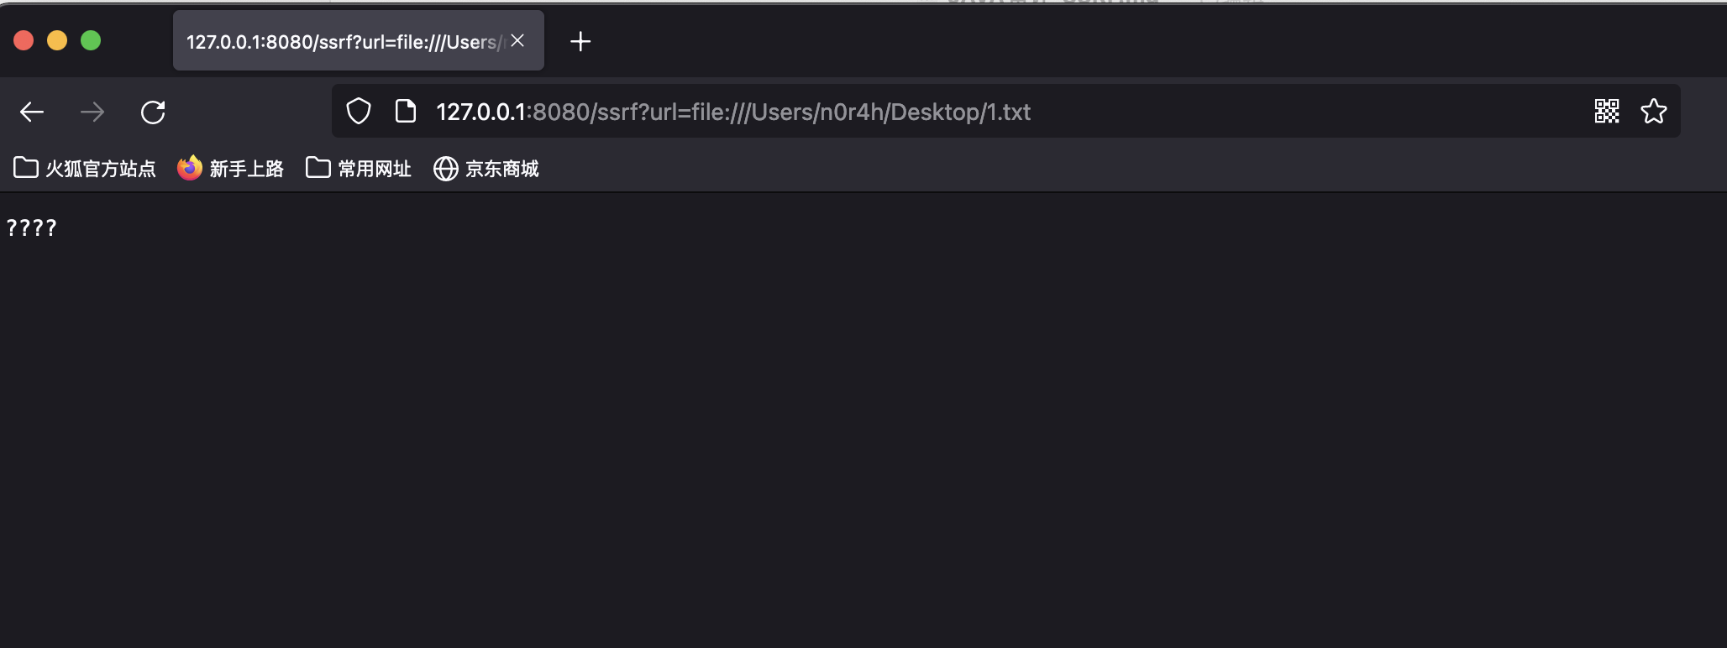Click the forward navigation arrow

(92, 111)
